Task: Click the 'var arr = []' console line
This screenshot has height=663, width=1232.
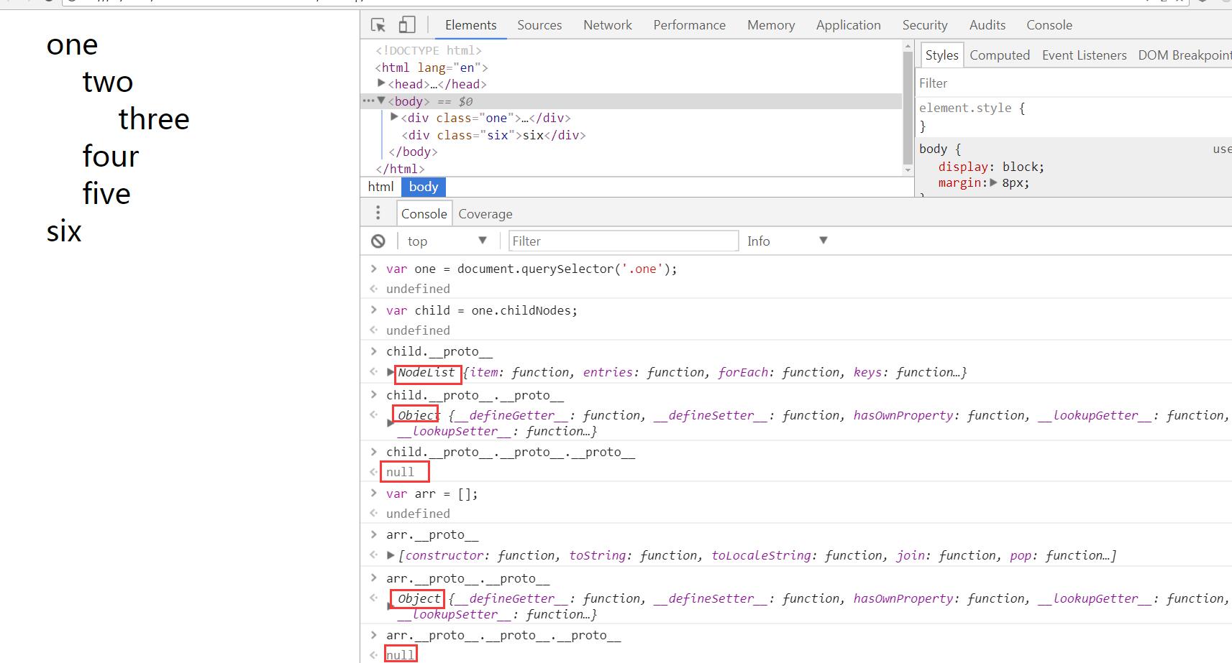Action: pos(432,493)
